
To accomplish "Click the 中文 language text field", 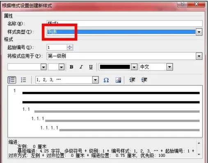I will pos(153,67).
